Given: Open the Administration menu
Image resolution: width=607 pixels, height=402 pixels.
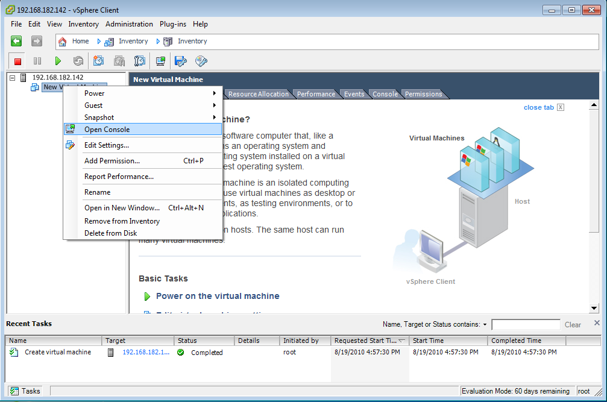Looking at the screenshot, I should pyautogui.click(x=130, y=24).
